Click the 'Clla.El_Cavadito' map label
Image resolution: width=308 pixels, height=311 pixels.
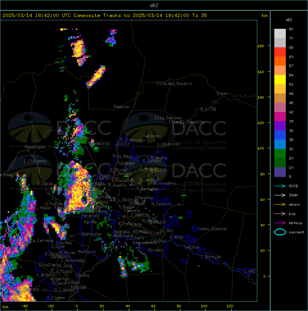click(187, 122)
